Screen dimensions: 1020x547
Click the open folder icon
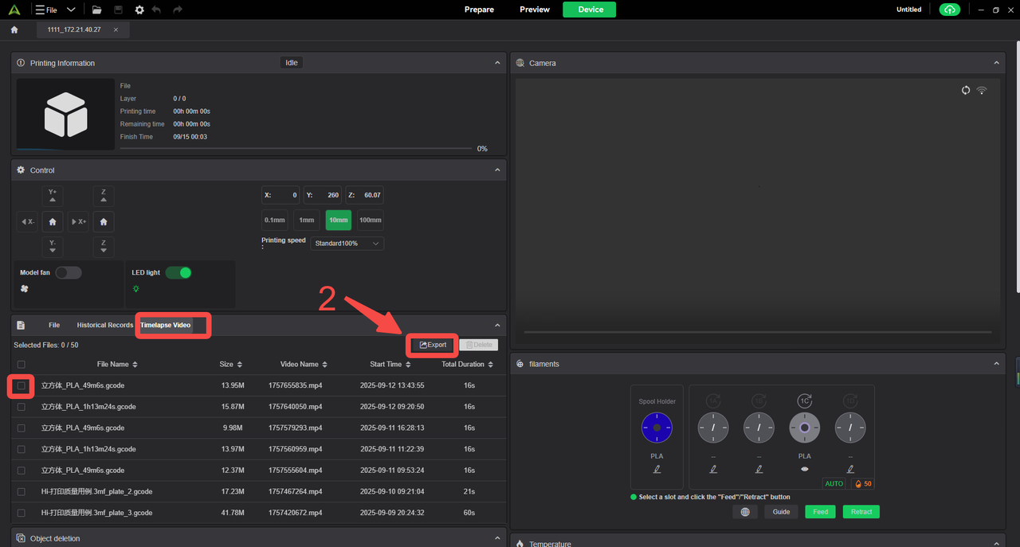tap(96, 10)
